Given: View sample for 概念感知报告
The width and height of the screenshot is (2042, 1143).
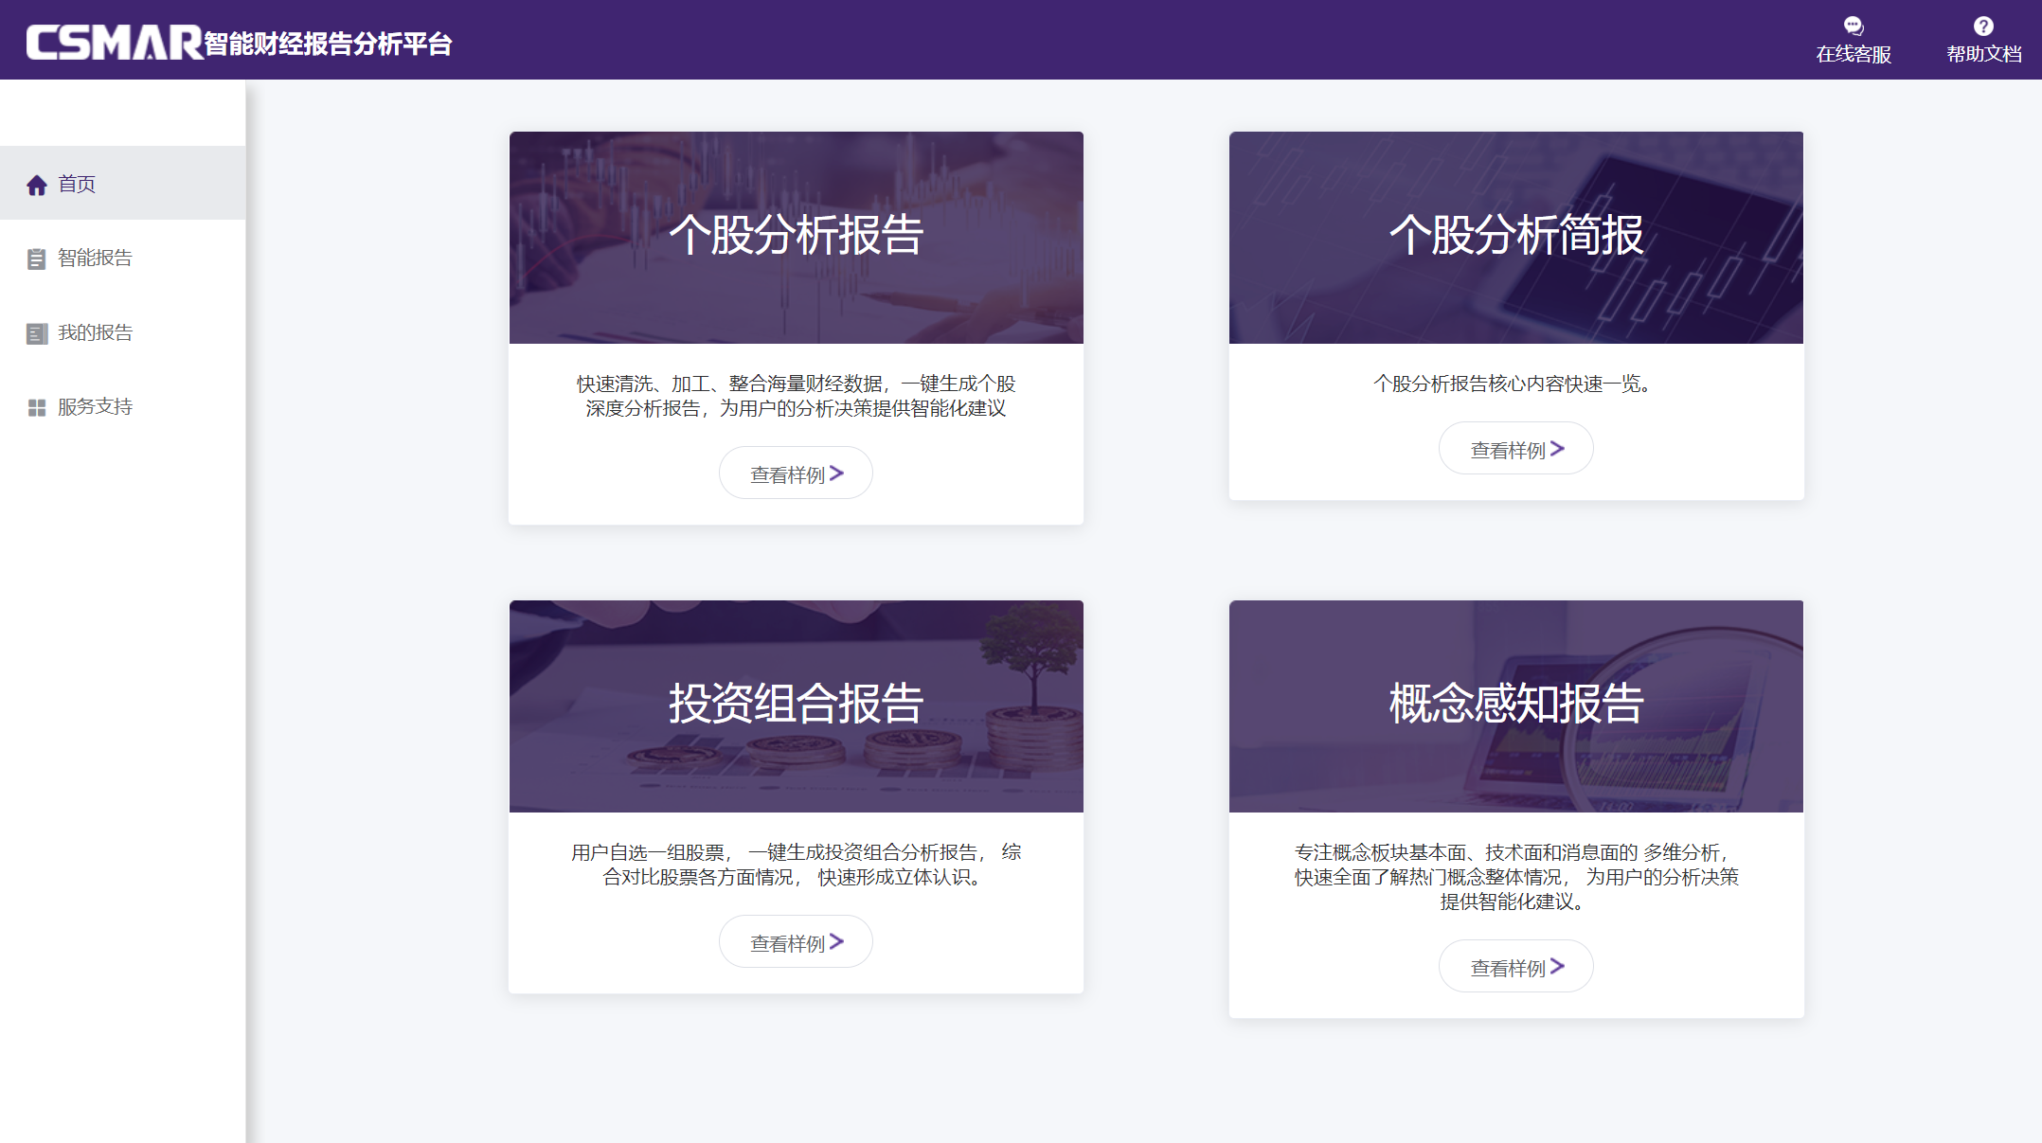Looking at the screenshot, I should (1516, 967).
